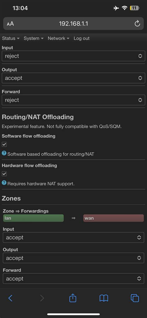Screen dimensions: 147x318
Task: Open the general Forward policy dropdown
Action: [73, 100]
